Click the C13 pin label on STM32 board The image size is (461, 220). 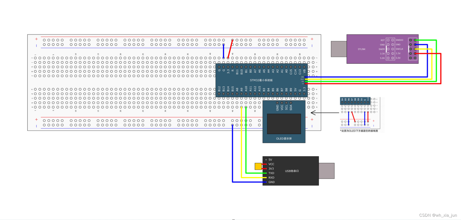coord(300,72)
